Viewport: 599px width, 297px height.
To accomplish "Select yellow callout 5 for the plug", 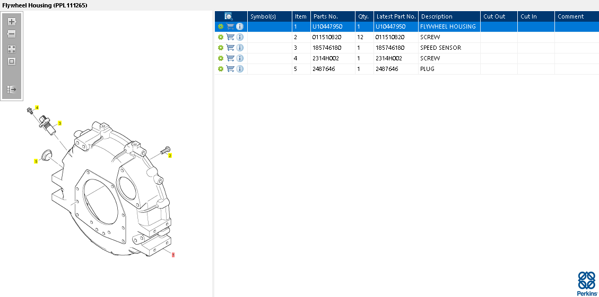I will [36, 161].
